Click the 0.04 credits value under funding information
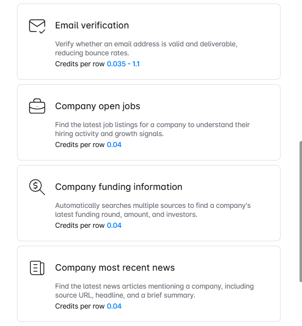 coord(114,225)
